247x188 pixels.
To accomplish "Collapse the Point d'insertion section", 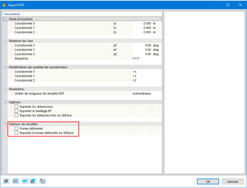I will (5, 19).
